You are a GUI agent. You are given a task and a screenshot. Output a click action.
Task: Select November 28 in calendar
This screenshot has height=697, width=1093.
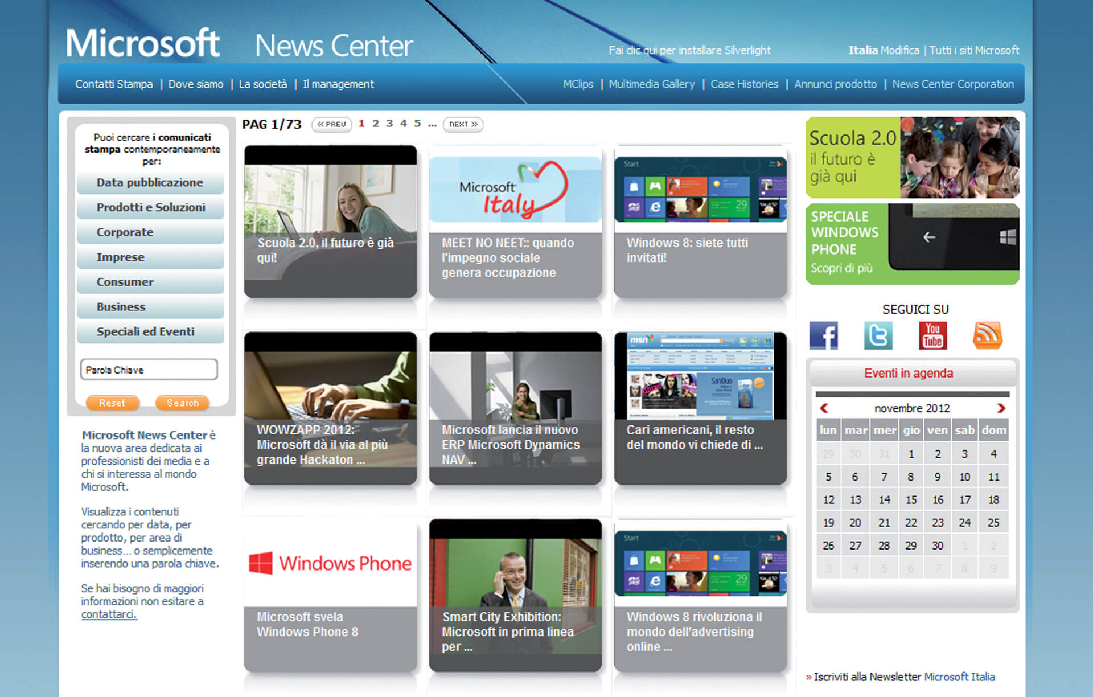click(x=884, y=545)
